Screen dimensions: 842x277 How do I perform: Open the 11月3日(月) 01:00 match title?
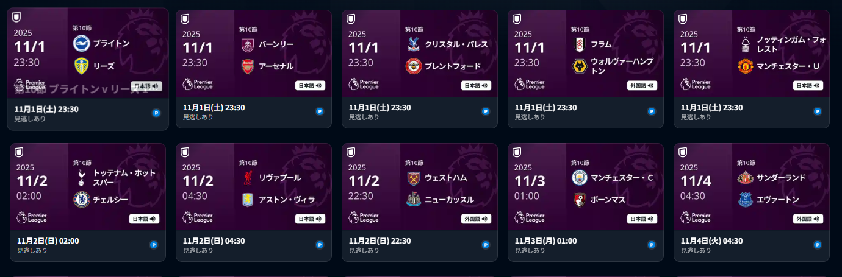coord(545,241)
